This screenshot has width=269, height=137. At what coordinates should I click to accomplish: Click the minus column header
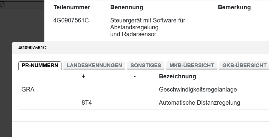tap(135, 77)
